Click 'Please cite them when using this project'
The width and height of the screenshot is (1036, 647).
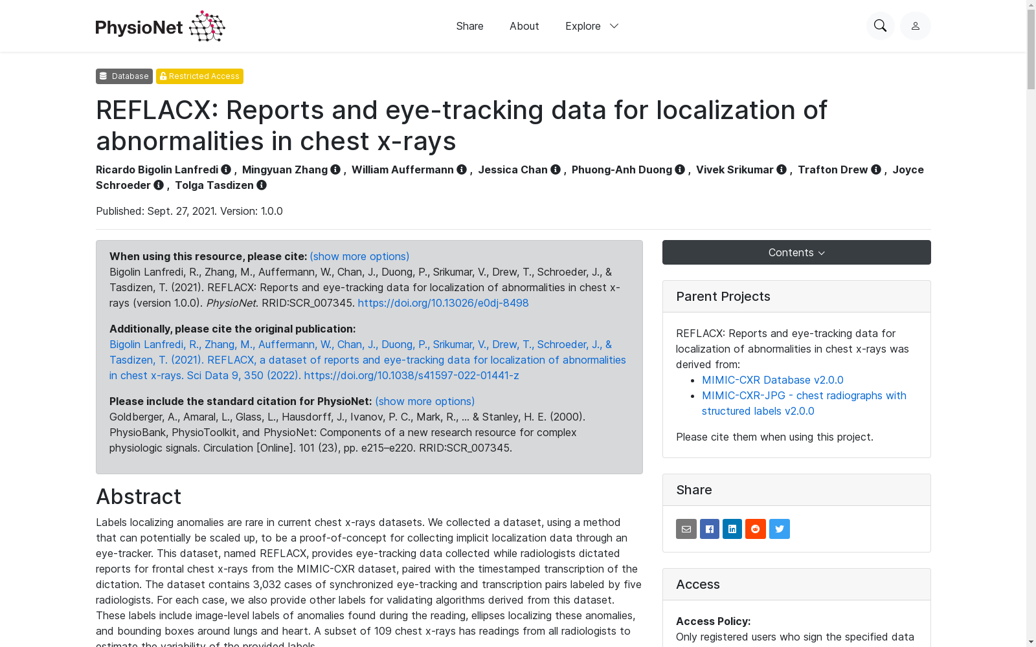tap(774, 437)
